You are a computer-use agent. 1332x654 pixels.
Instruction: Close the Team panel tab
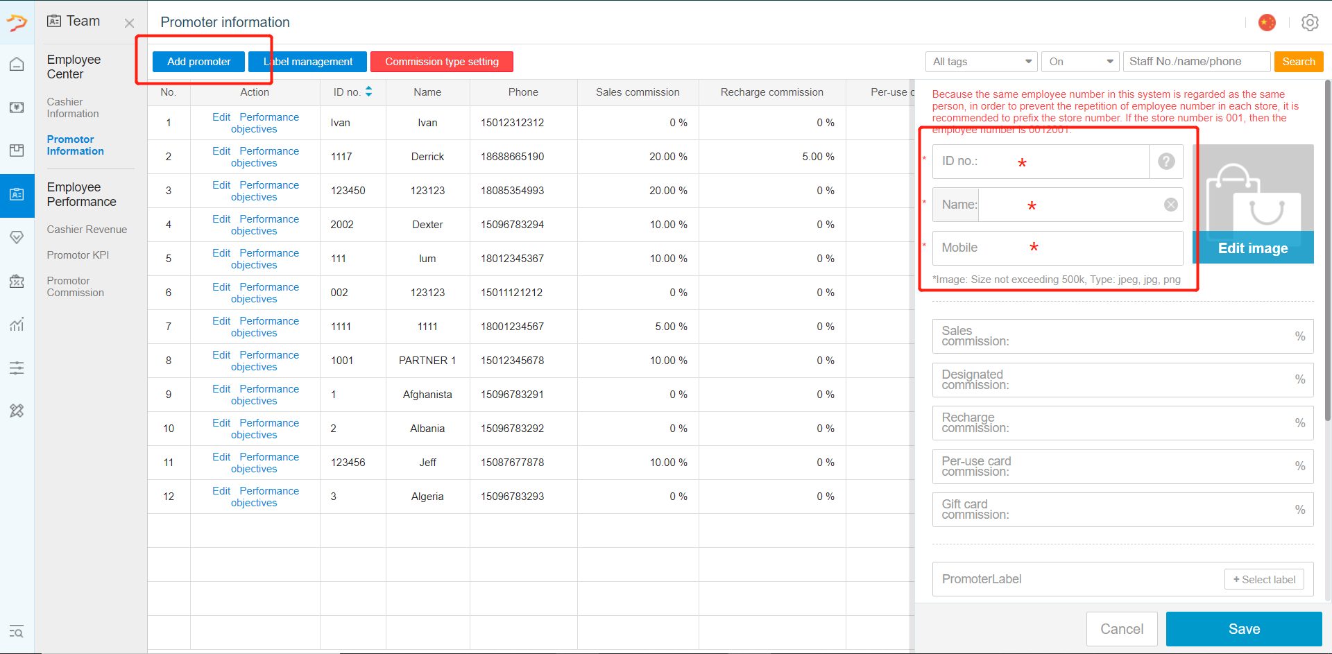[129, 23]
